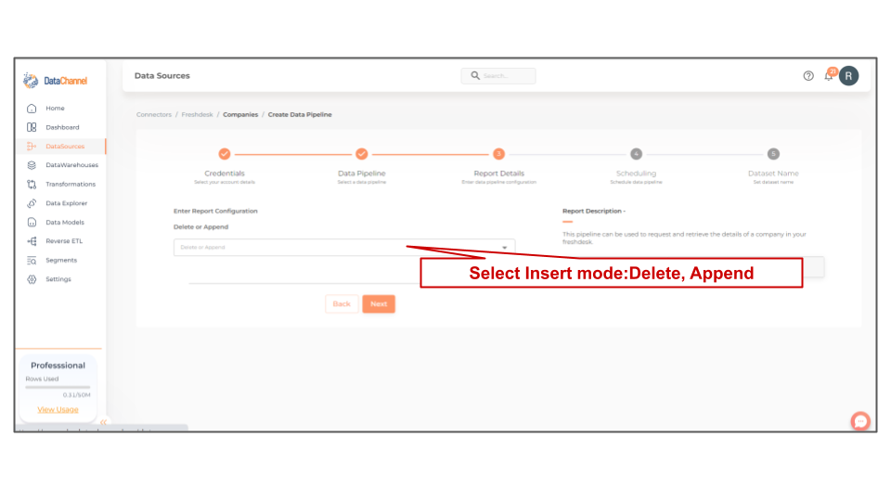Click the Search input field

pos(498,75)
